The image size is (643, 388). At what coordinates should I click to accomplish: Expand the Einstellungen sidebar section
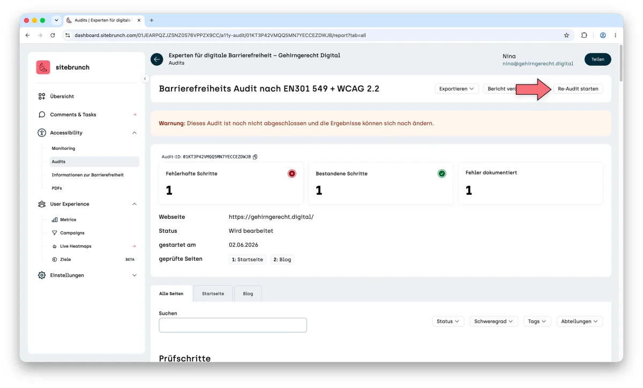(x=134, y=275)
